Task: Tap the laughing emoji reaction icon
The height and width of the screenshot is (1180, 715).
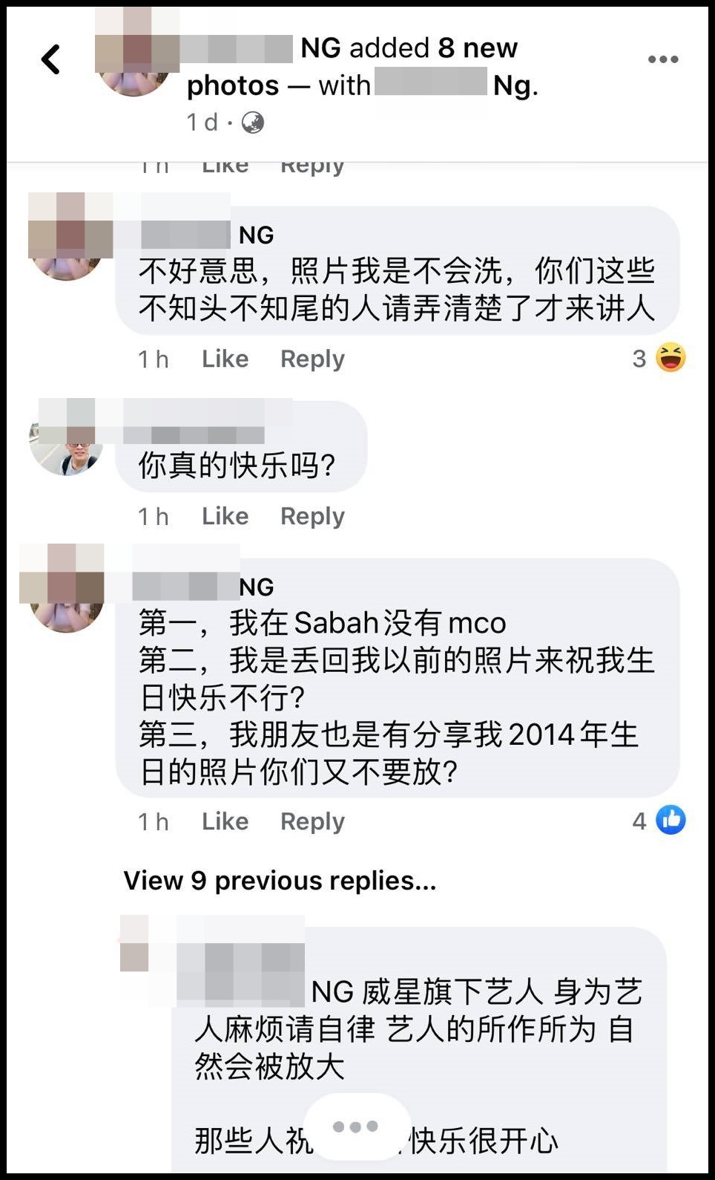Action: click(670, 358)
